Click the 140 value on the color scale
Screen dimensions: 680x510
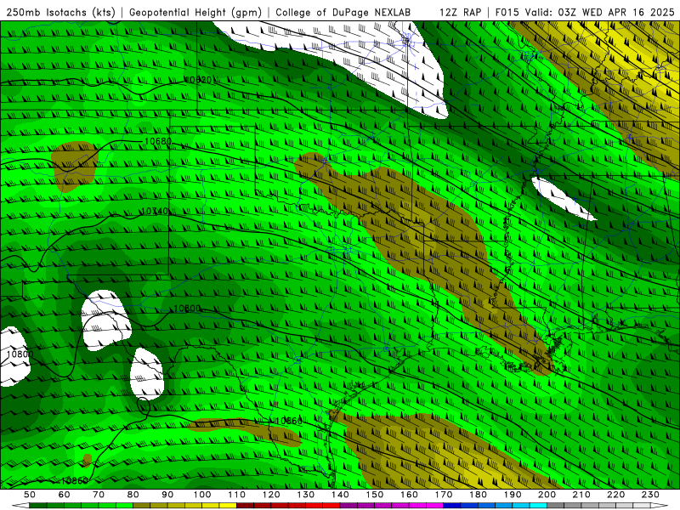point(340,495)
